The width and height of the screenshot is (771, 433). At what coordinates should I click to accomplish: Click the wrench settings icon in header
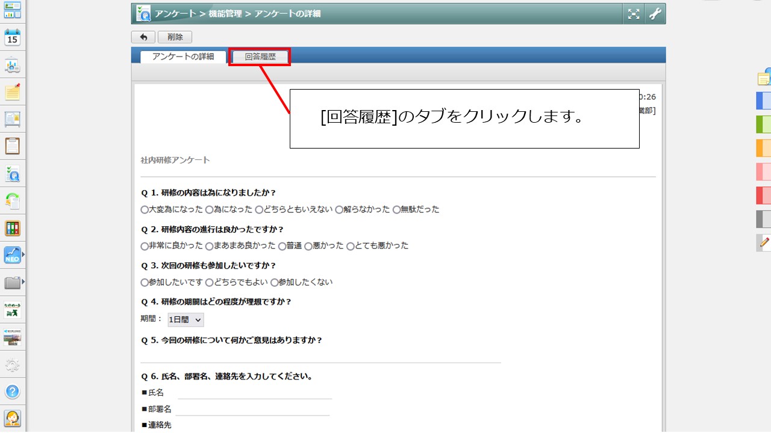[655, 14]
